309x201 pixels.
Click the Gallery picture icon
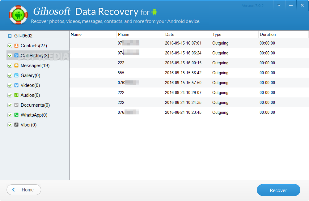point(16,75)
